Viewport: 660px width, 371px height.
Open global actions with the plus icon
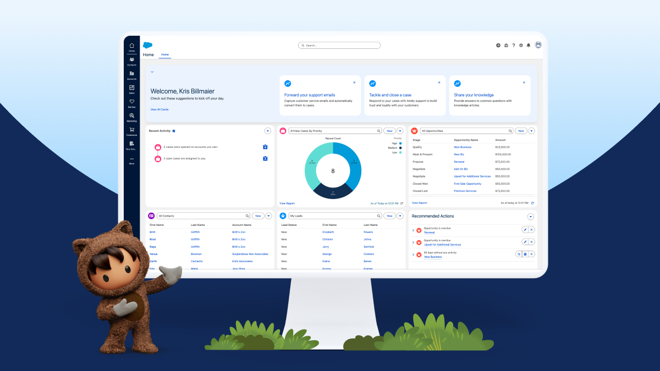pos(498,45)
